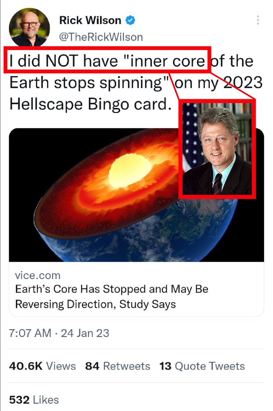
Task: Show the 13 Quote Tweets
Action: tap(202, 366)
